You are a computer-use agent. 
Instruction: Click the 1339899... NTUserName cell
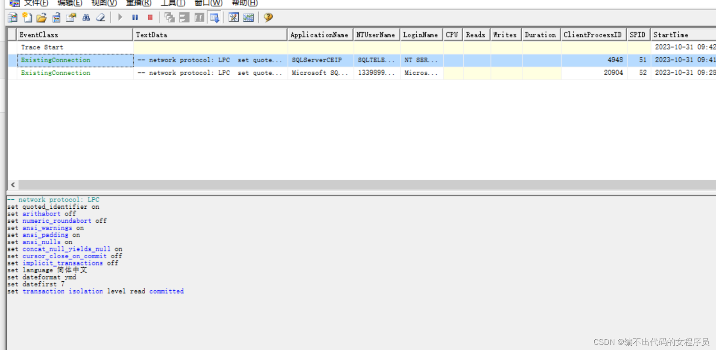point(377,73)
